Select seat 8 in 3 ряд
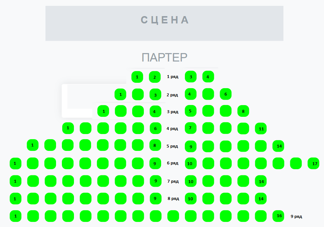This screenshot has height=227, width=324. click(243, 111)
